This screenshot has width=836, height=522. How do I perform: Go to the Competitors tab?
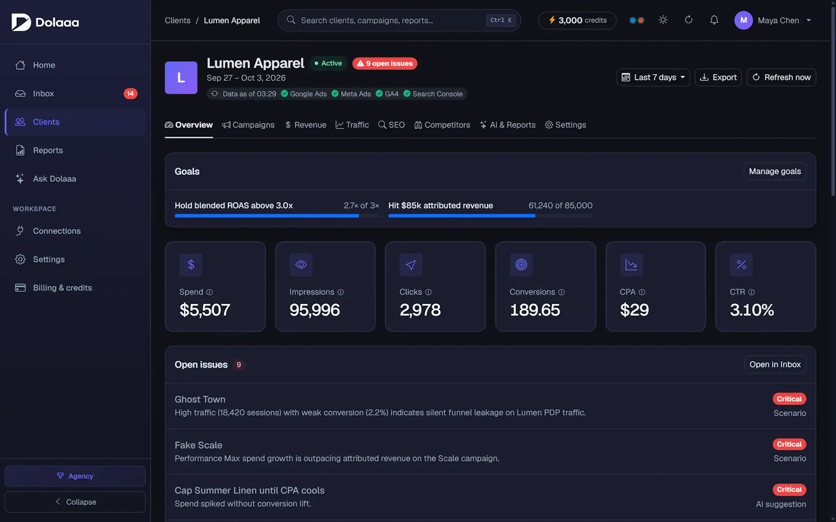click(442, 125)
